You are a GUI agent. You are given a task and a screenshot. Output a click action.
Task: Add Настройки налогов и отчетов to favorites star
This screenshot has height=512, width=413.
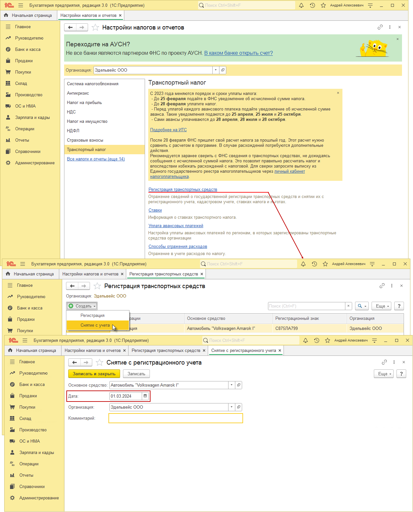(x=95, y=28)
